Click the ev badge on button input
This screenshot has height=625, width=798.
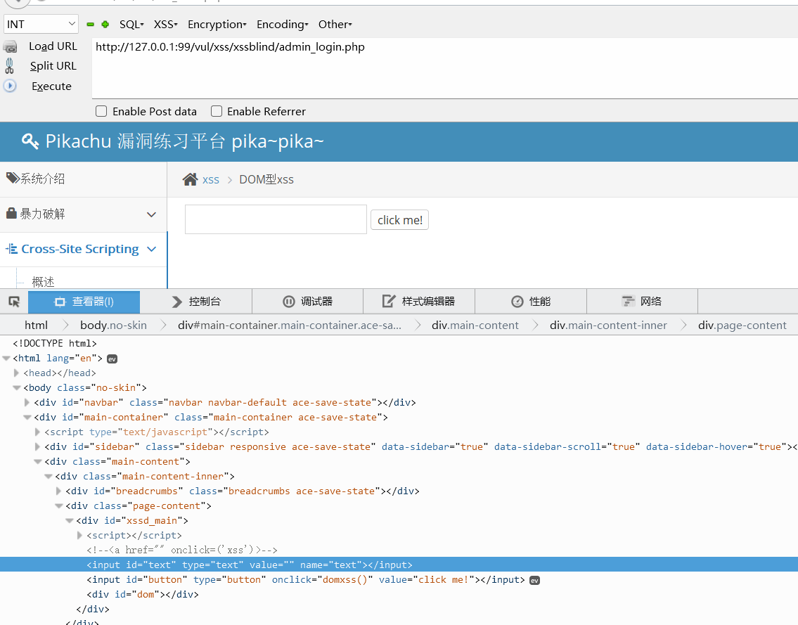[534, 580]
